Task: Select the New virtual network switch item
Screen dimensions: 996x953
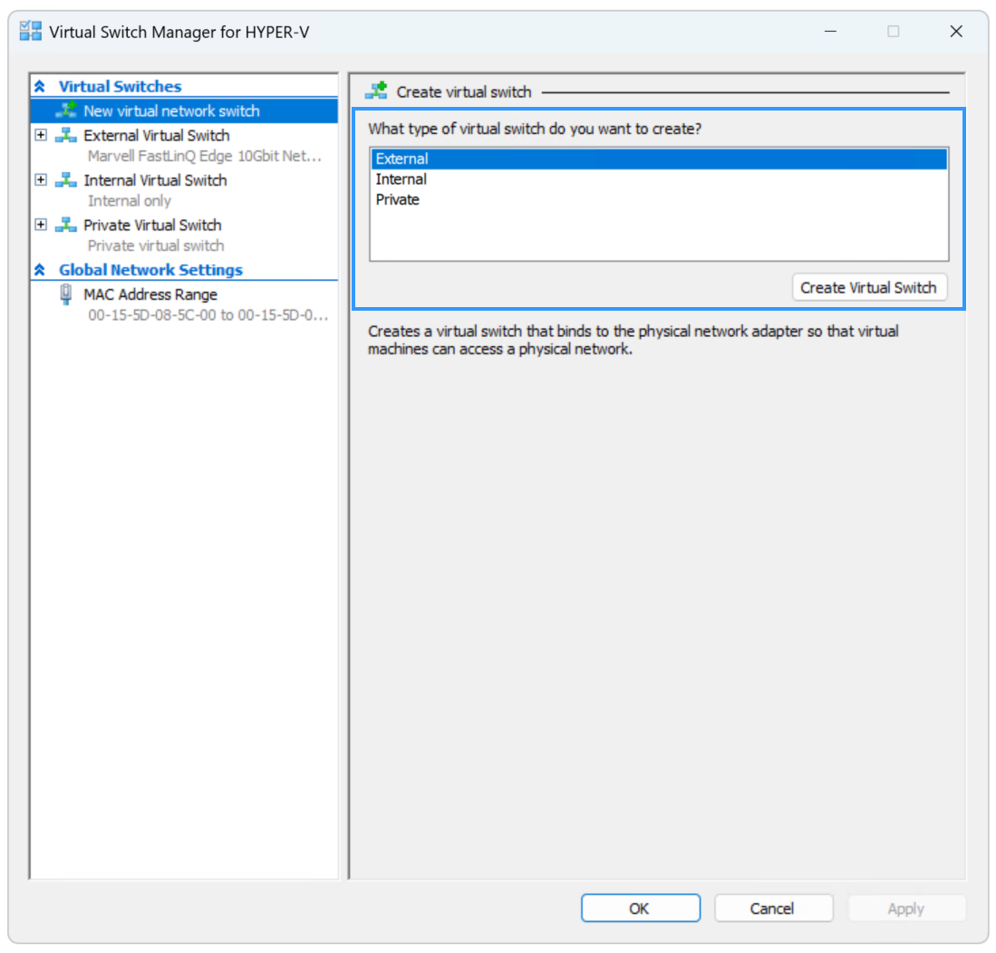Action: click(x=171, y=111)
